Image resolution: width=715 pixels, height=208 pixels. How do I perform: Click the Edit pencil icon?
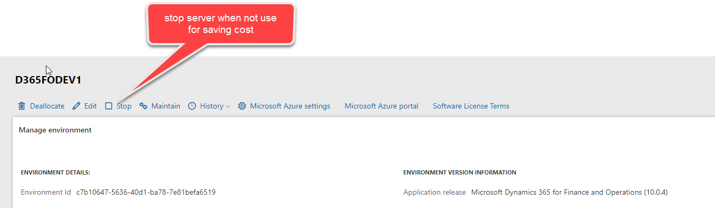[76, 106]
